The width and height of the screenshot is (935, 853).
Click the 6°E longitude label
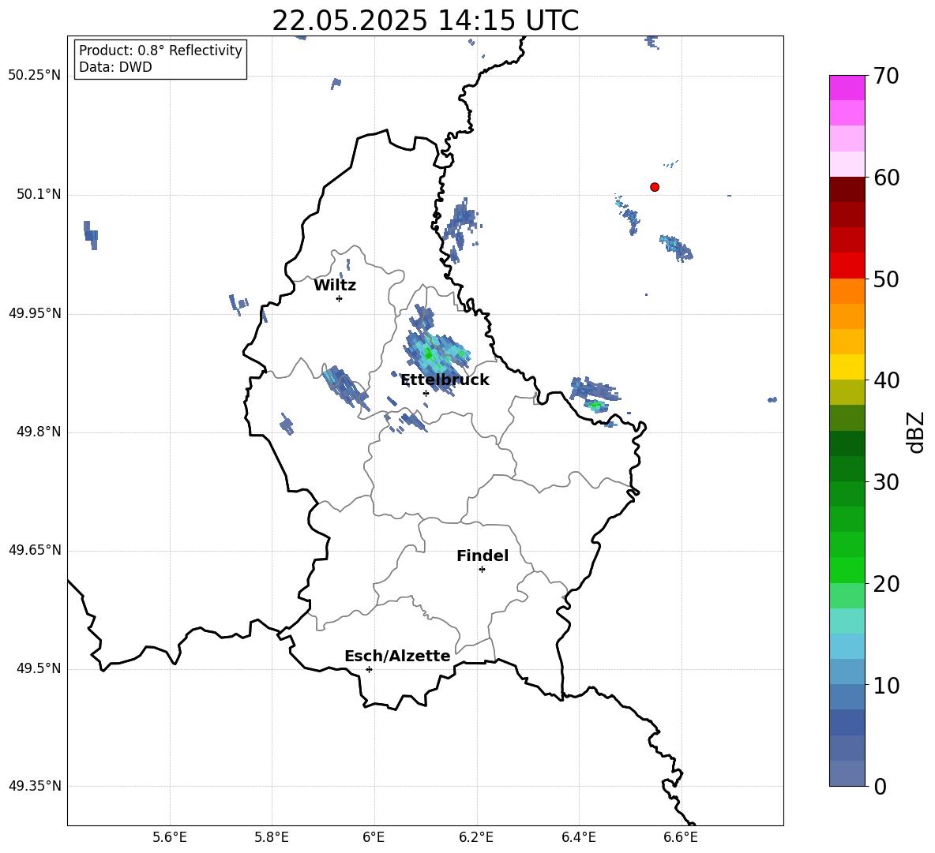click(374, 837)
